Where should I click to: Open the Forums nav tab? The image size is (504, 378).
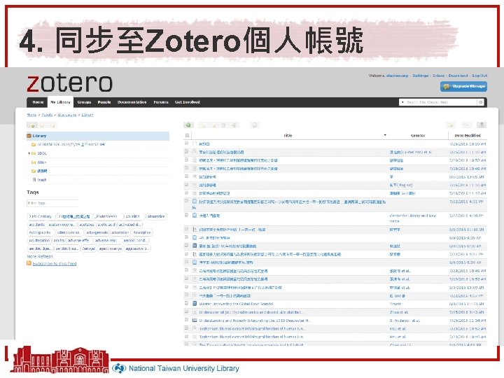(x=161, y=102)
